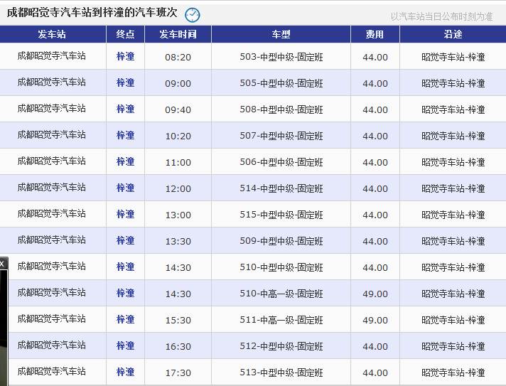Click the 509-中型中级-固定班 vehicle type cell
This screenshot has width=506, height=386.
click(281, 241)
